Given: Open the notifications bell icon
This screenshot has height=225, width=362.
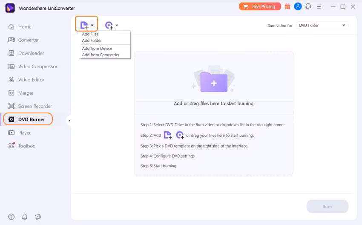Looking at the screenshot, I should [x=24, y=216].
